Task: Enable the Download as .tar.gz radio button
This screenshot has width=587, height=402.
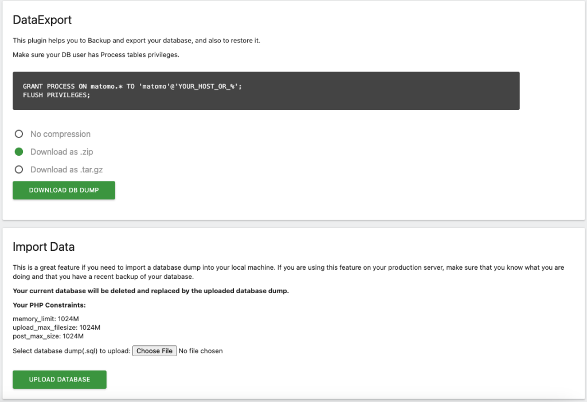Action: click(19, 170)
